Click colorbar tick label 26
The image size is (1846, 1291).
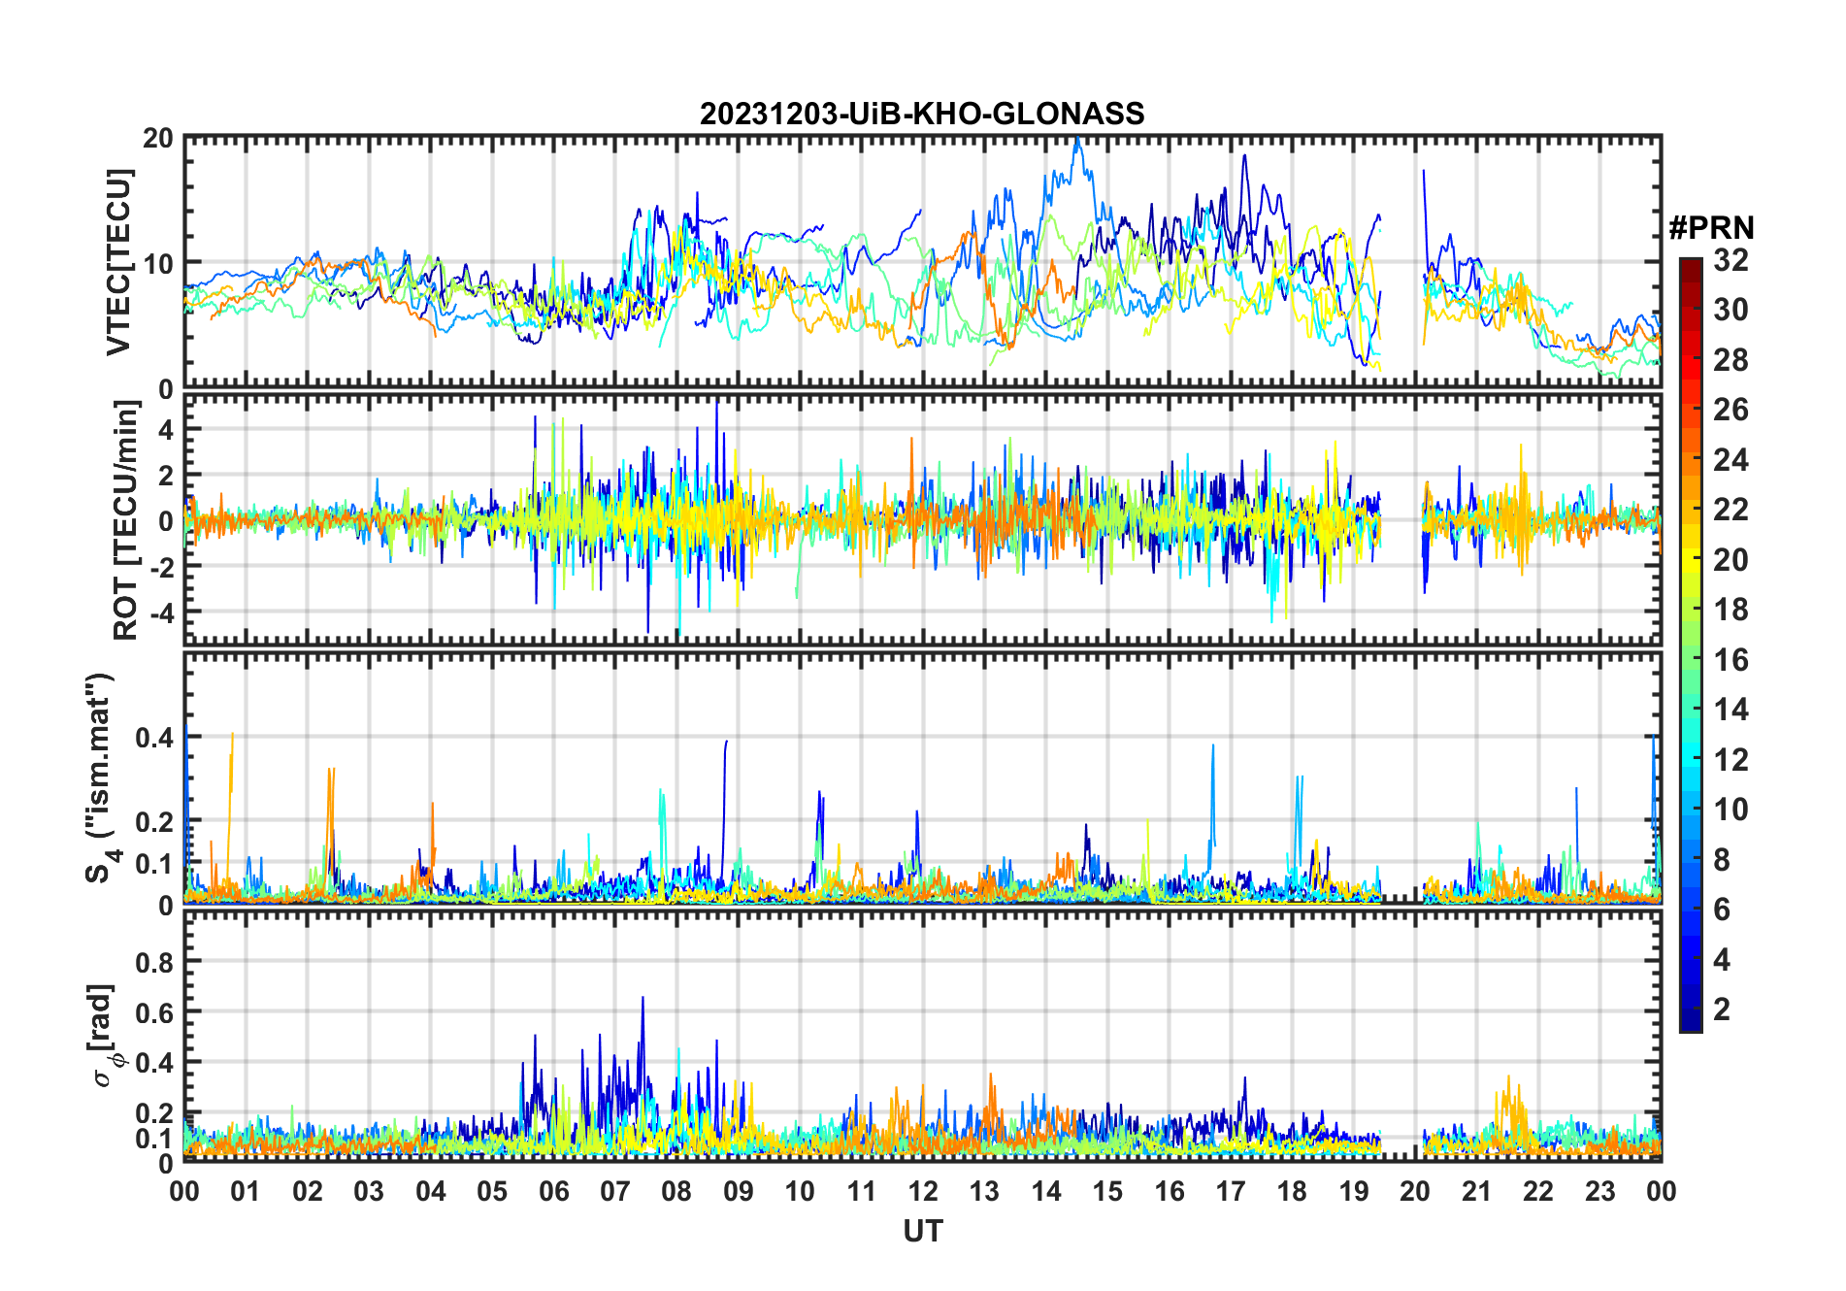(x=1731, y=409)
